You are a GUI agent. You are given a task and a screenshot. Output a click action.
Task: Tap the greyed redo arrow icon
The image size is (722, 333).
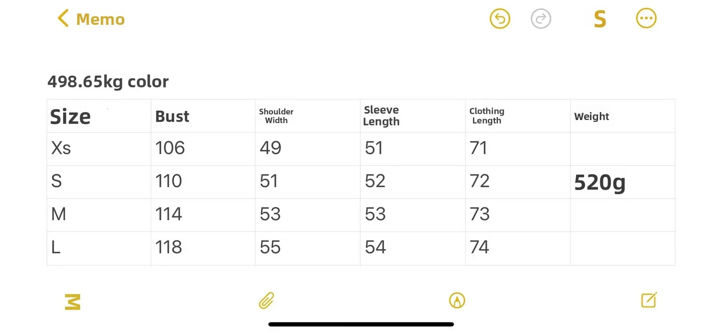click(x=541, y=19)
